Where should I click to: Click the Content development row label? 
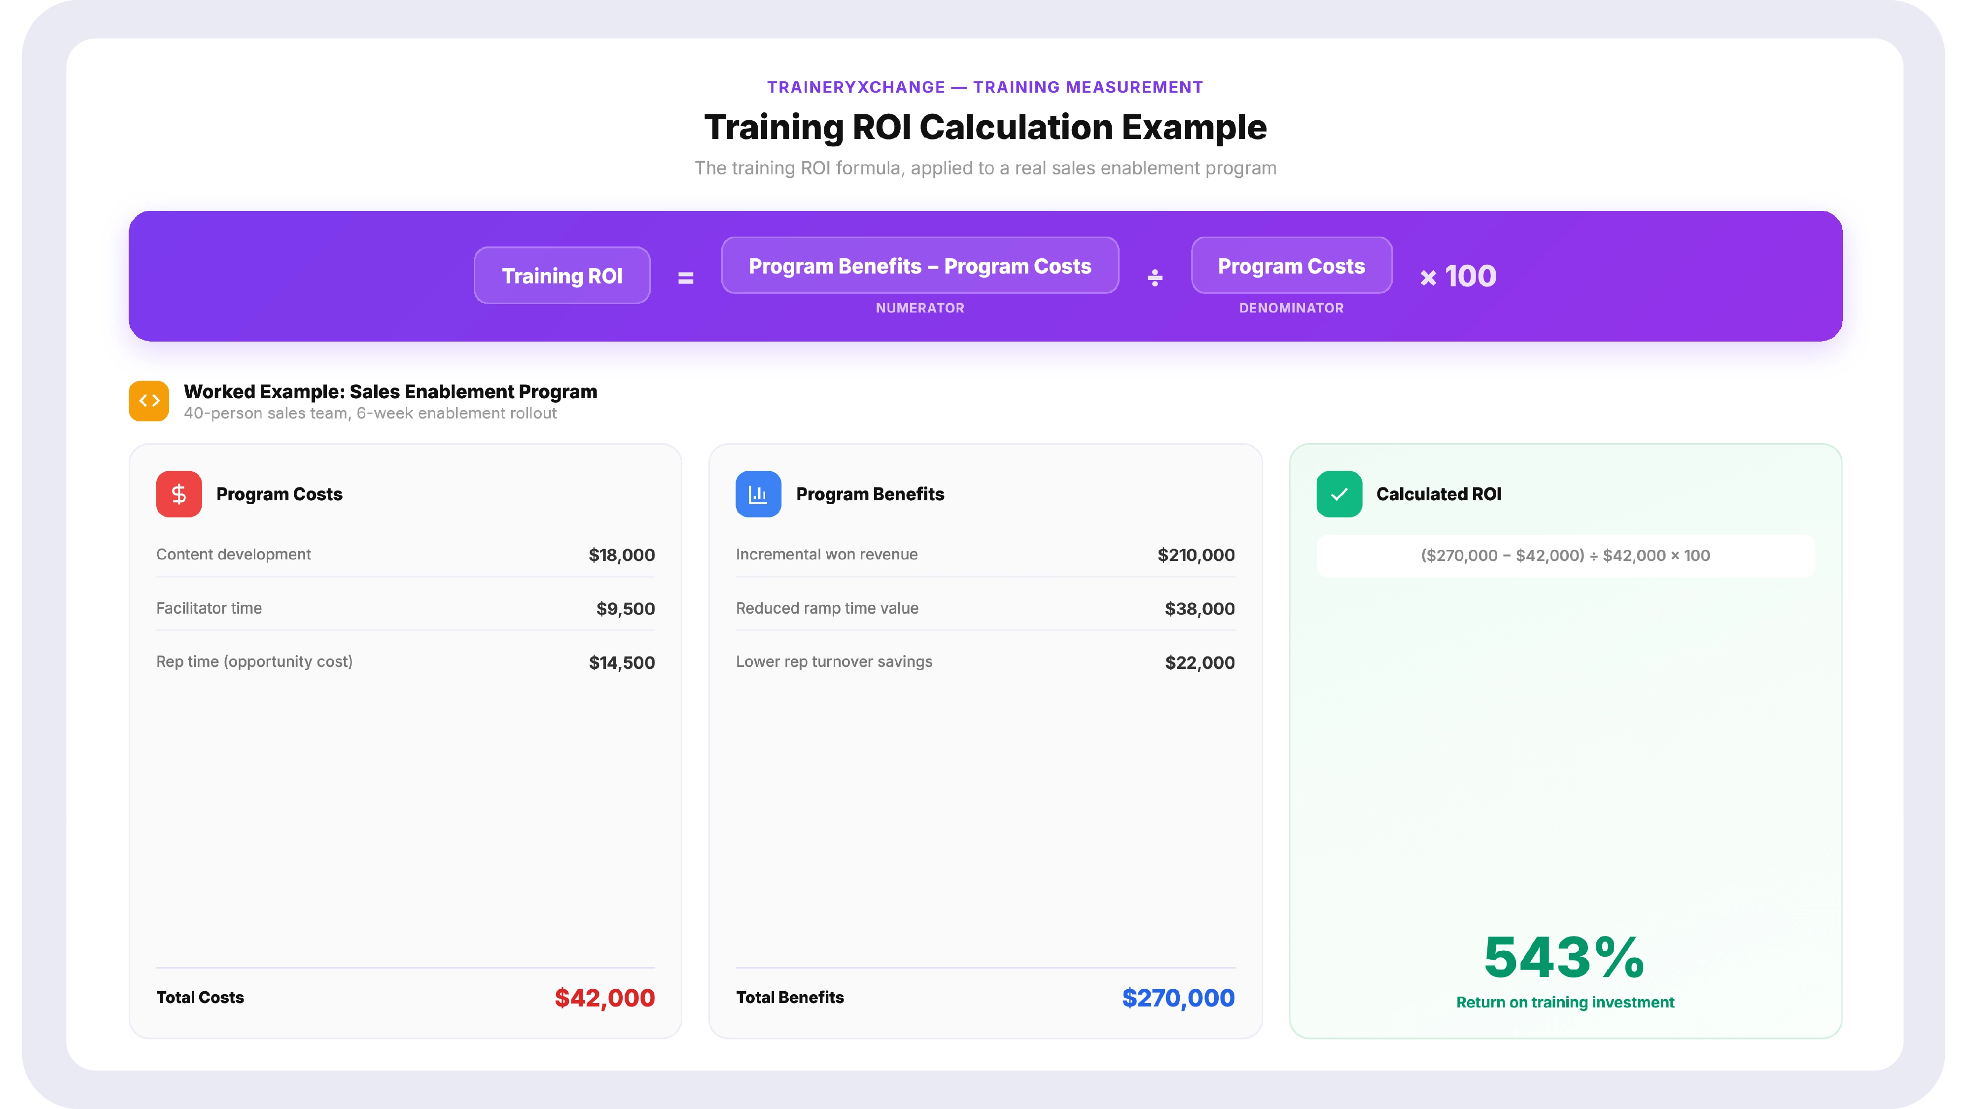click(x=234, y=554)
